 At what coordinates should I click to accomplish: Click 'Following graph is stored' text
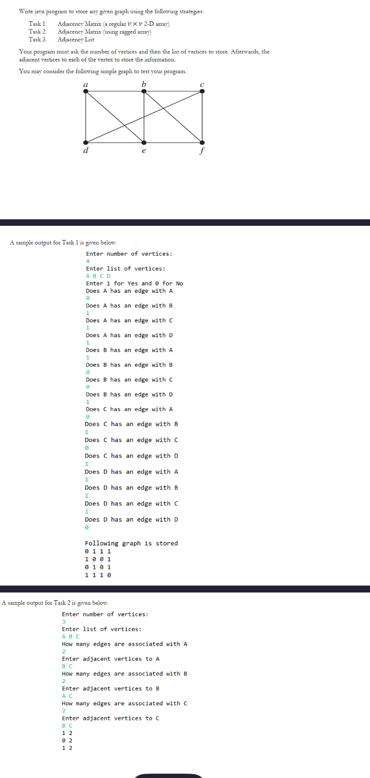point(131,544)
